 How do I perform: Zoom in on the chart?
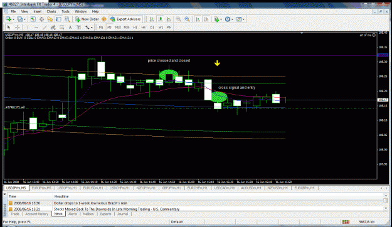coord(179,19)
